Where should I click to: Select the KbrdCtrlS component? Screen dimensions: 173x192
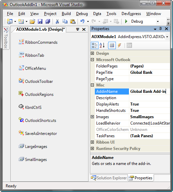coord(30,108)
